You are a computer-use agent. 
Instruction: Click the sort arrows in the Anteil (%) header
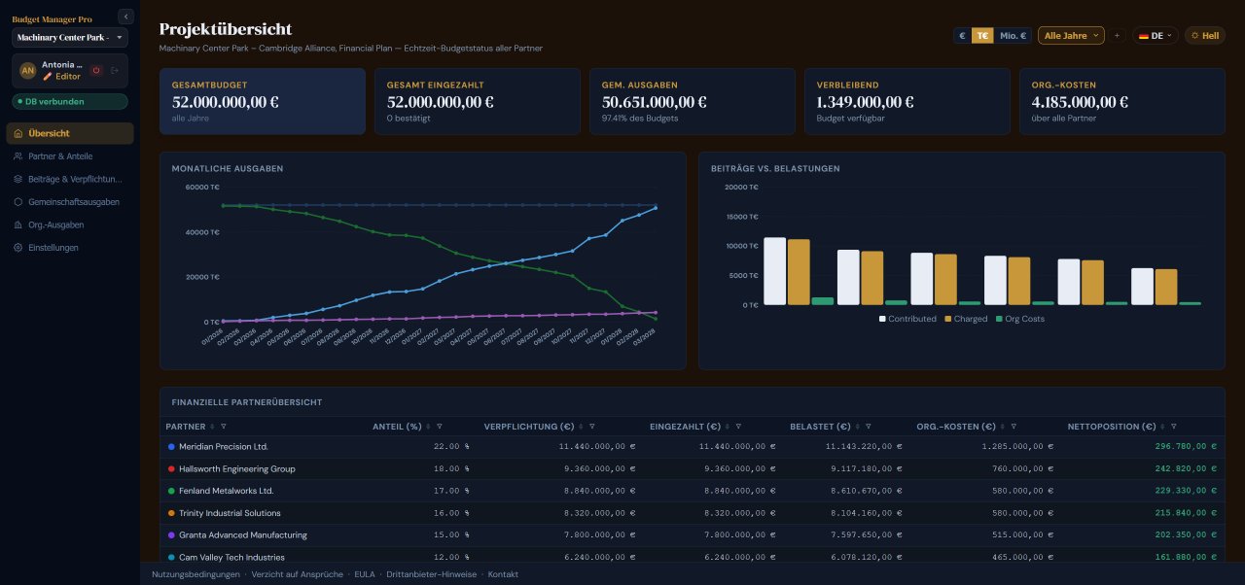click(x=428, y=427)
